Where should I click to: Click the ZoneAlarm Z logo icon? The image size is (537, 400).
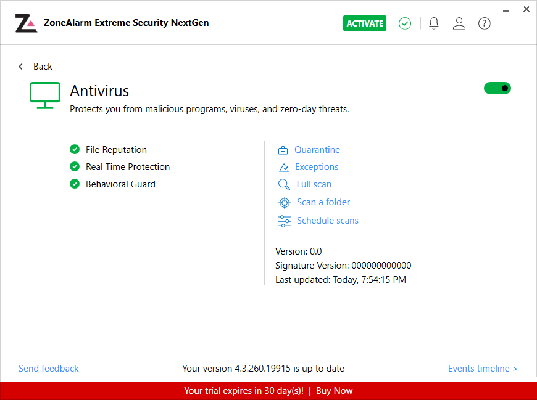click(x=27, y=23)
